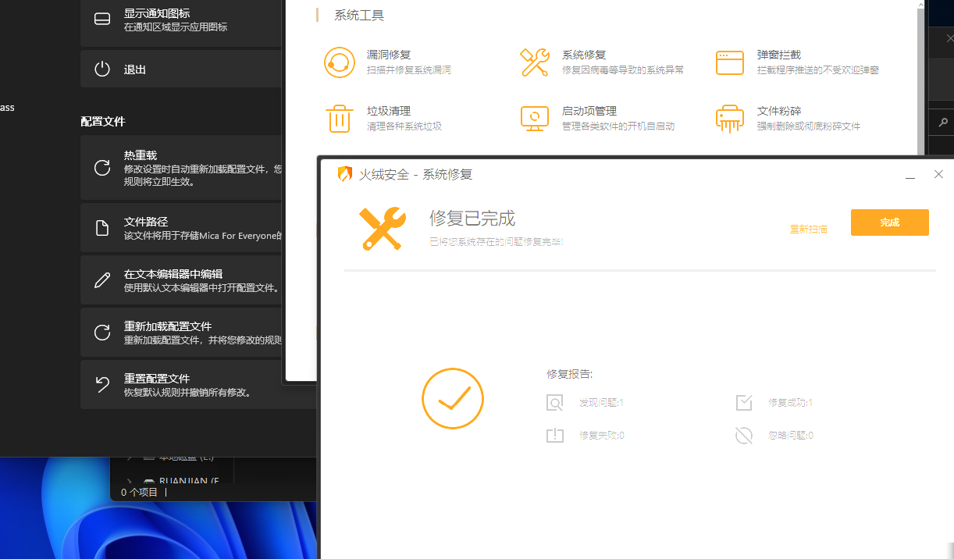Open the 弹窗拦截 popup blocker icon

click(x=730, y=62)
